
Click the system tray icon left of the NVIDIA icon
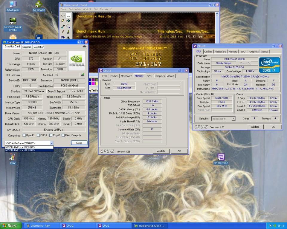point(270,226)
